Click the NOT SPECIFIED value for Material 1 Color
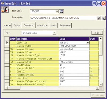The image size is (107, 99). point(74,46)
